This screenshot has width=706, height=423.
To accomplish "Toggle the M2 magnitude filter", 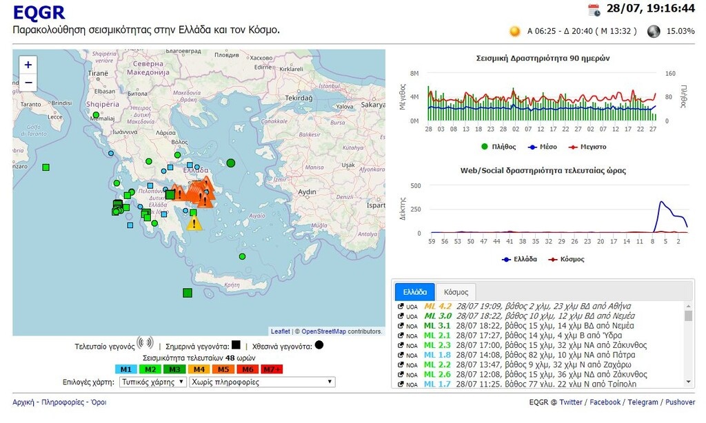I will pyautogui.click(x=150, y=369).
